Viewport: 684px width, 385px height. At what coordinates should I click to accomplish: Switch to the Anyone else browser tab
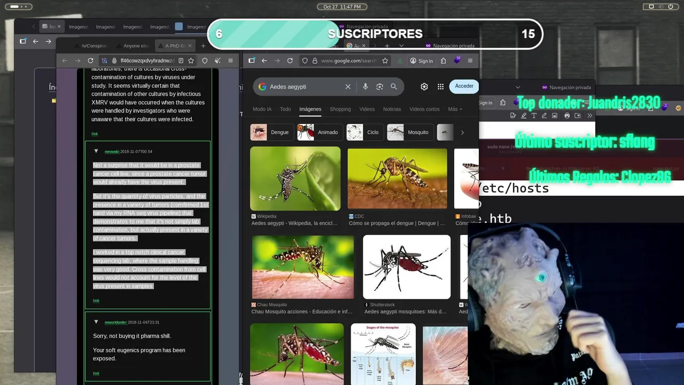click(133, 46)
